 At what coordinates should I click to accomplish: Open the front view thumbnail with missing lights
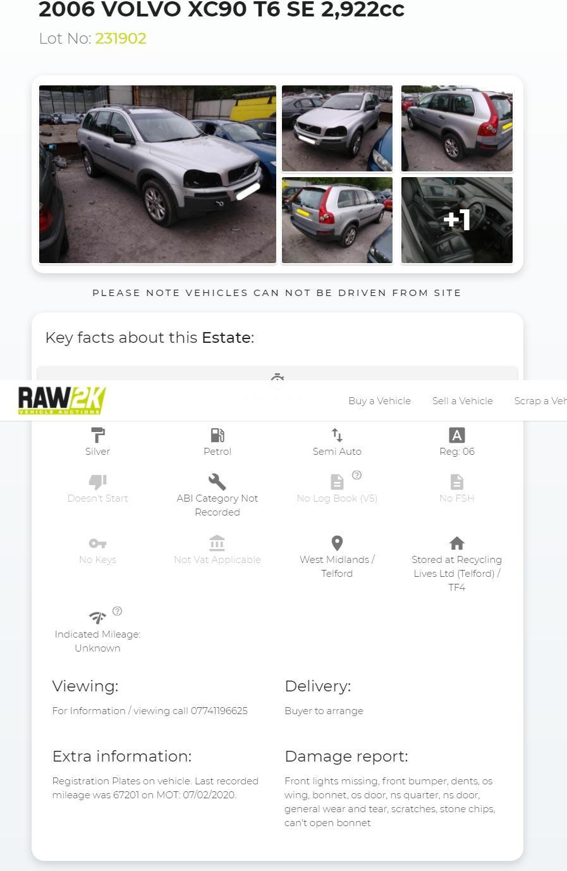(337, 128)
